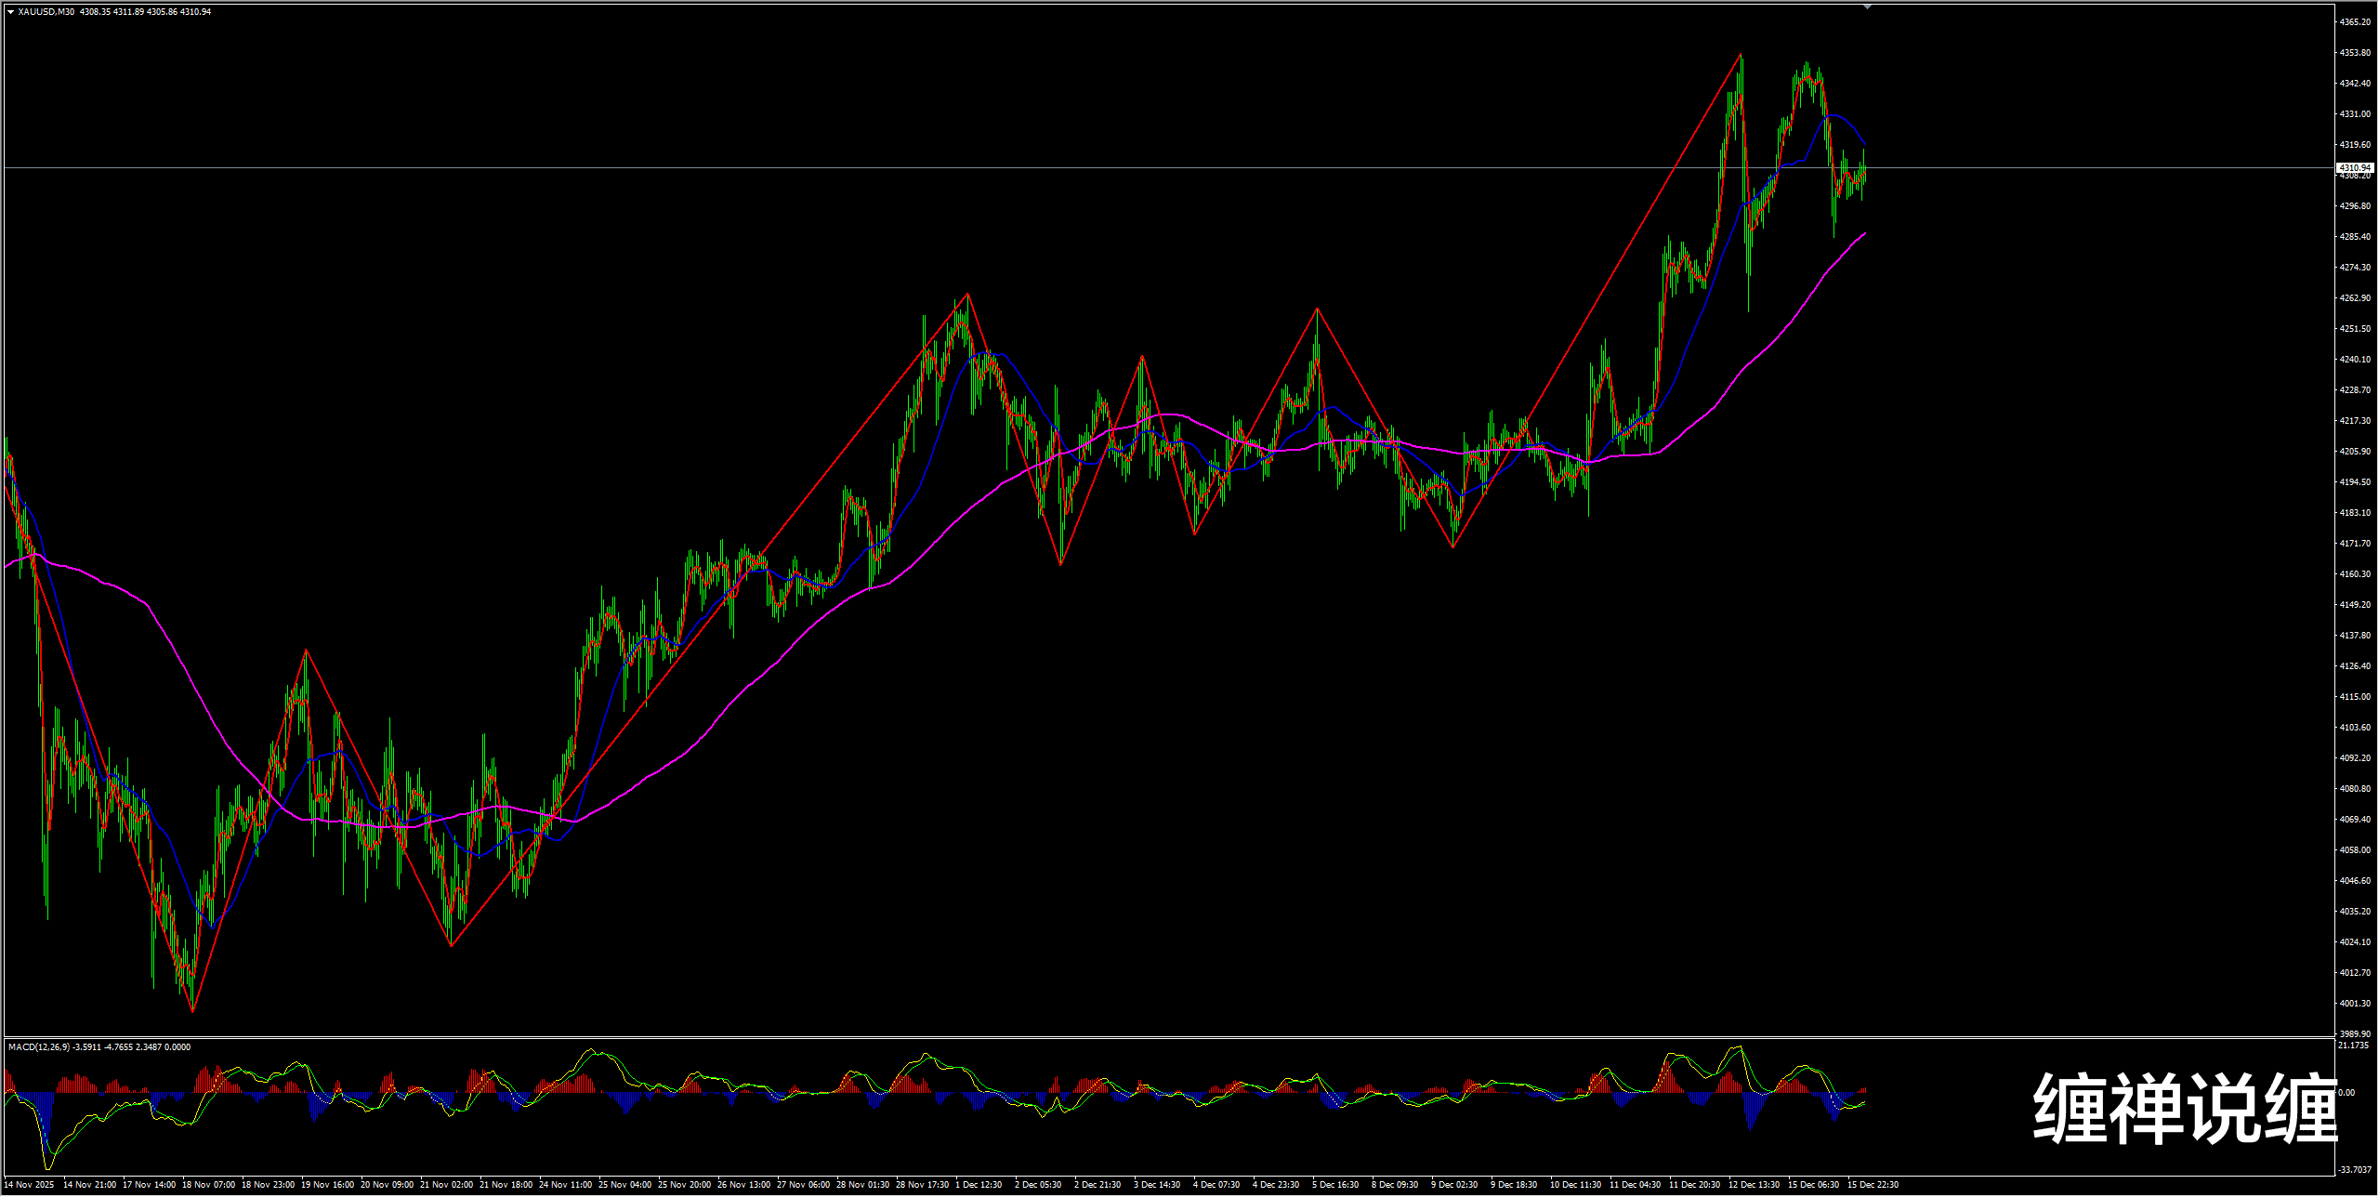The image size is (2379, 1197).
Task: Click the 14 Nov 2025 time label
Action: [31, 1185]
